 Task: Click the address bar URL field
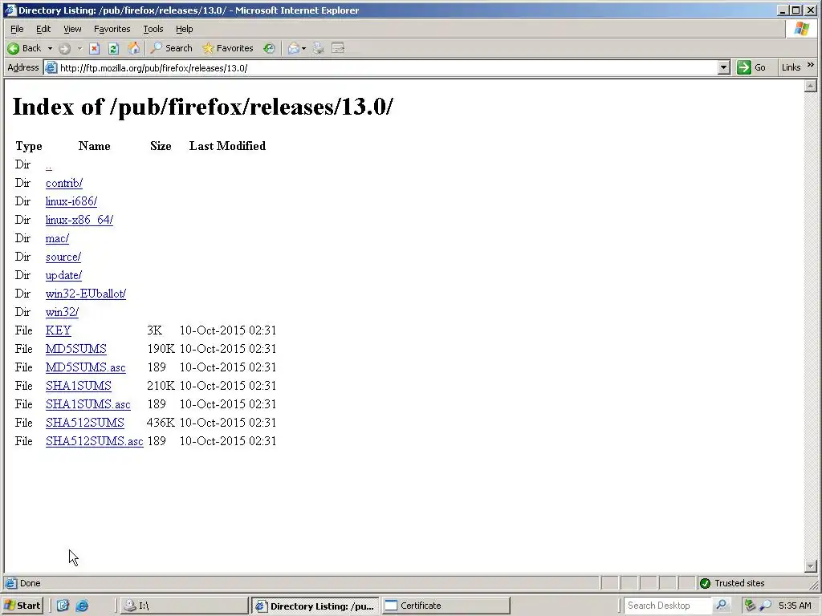(388, 67)
